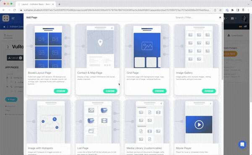The image size is (252, 155).
Task: Go to home breadcrumb icon
Action: 4,27
